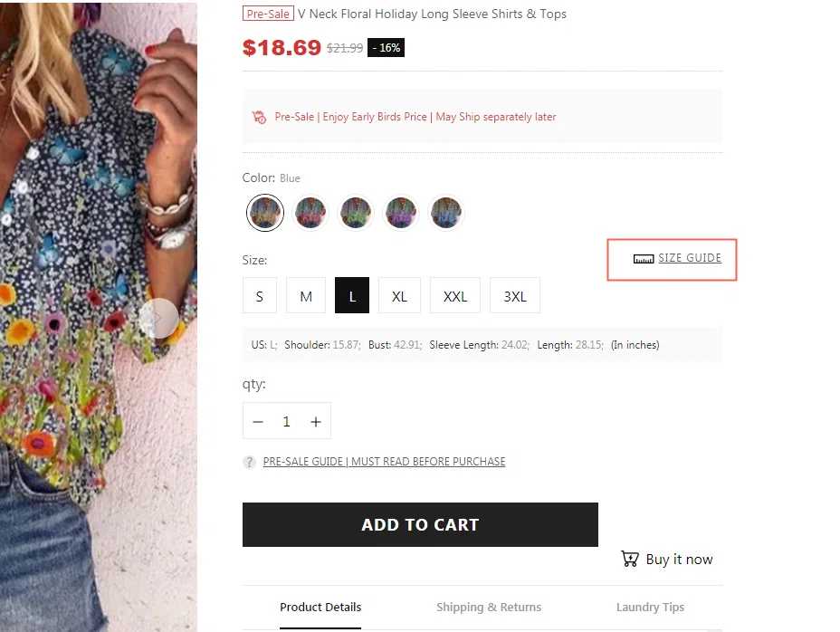This screenshot has height=632, width=840.
Task: Pick the second color swatch
Action: click(x=310, y=214)
